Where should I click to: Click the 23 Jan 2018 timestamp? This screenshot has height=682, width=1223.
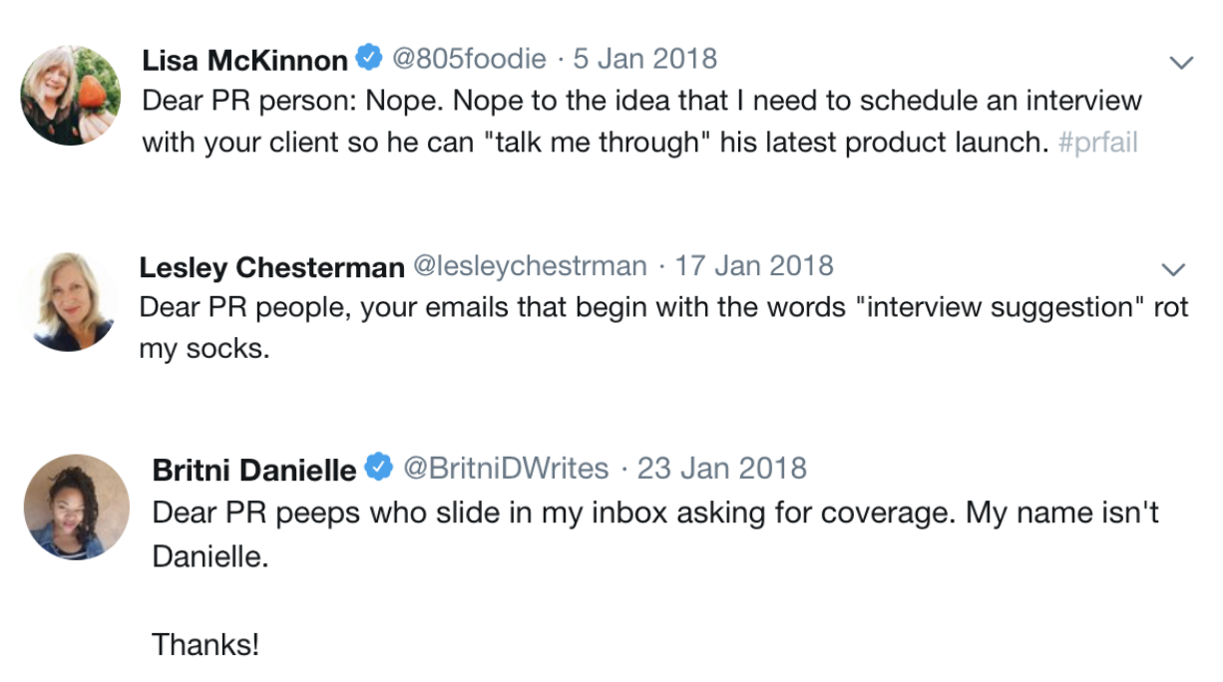(722, 468)
